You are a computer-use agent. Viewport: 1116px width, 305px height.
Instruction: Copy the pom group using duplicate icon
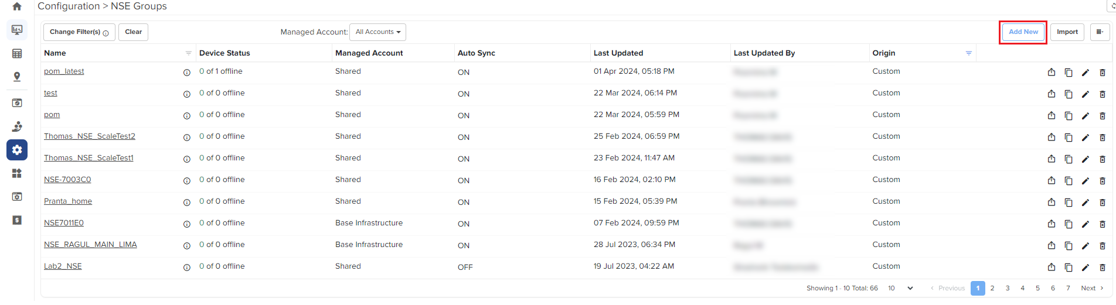[1068, 116]
